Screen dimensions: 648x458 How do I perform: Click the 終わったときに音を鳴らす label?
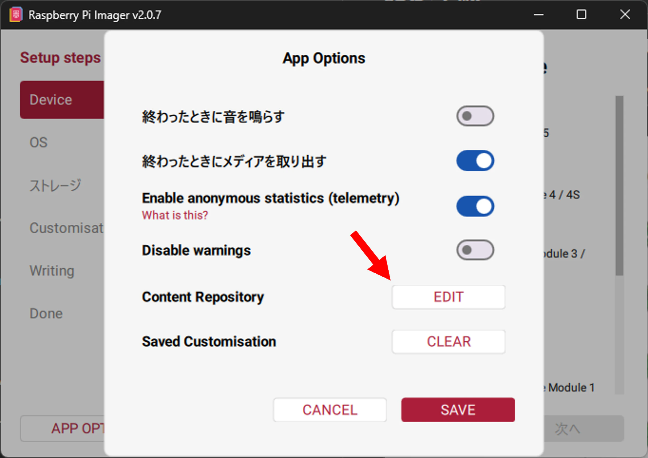tap(213, 117)
